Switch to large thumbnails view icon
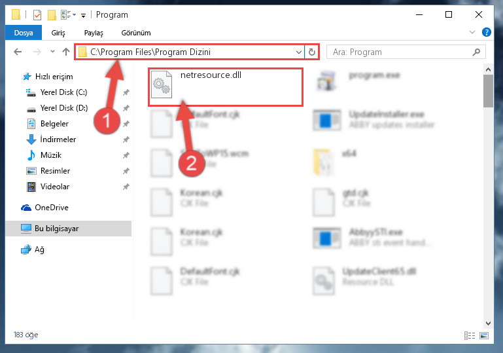The image size is (503, 353). tap(484, 335)
